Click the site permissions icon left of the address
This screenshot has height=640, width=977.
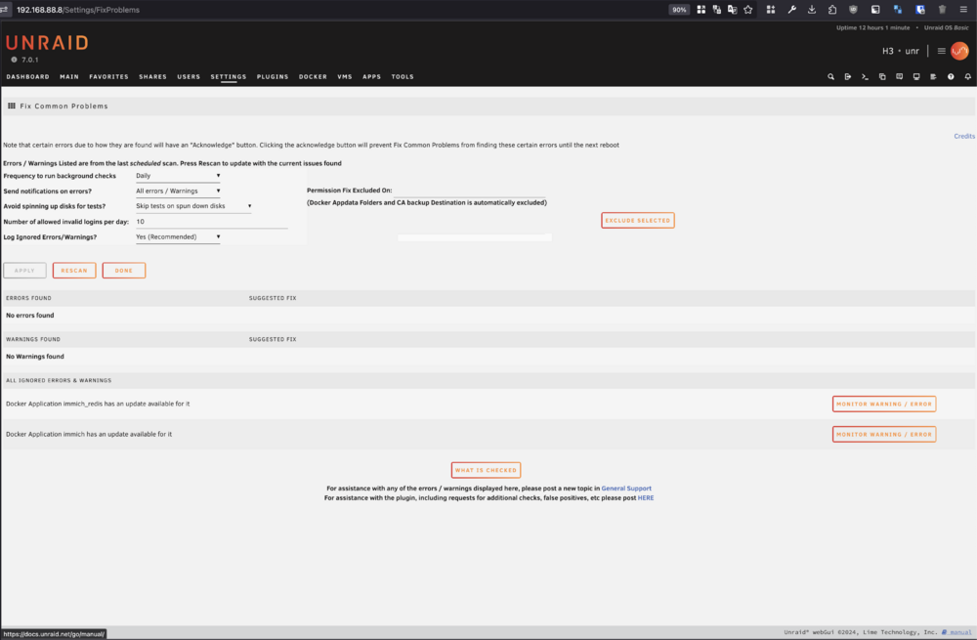[4, 10]
